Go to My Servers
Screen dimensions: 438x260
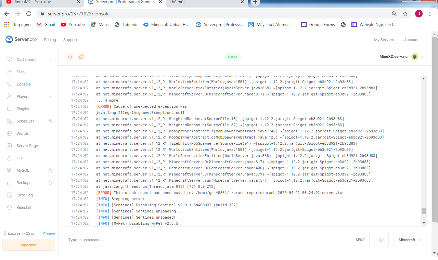pos(384,40)
